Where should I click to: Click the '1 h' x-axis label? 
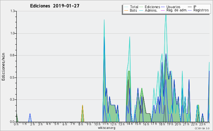coord(24,124)
